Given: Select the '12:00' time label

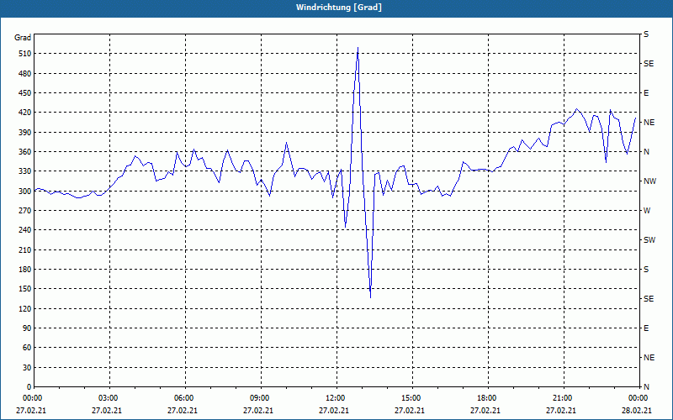Looking at the screenshot, I should 334,398.
